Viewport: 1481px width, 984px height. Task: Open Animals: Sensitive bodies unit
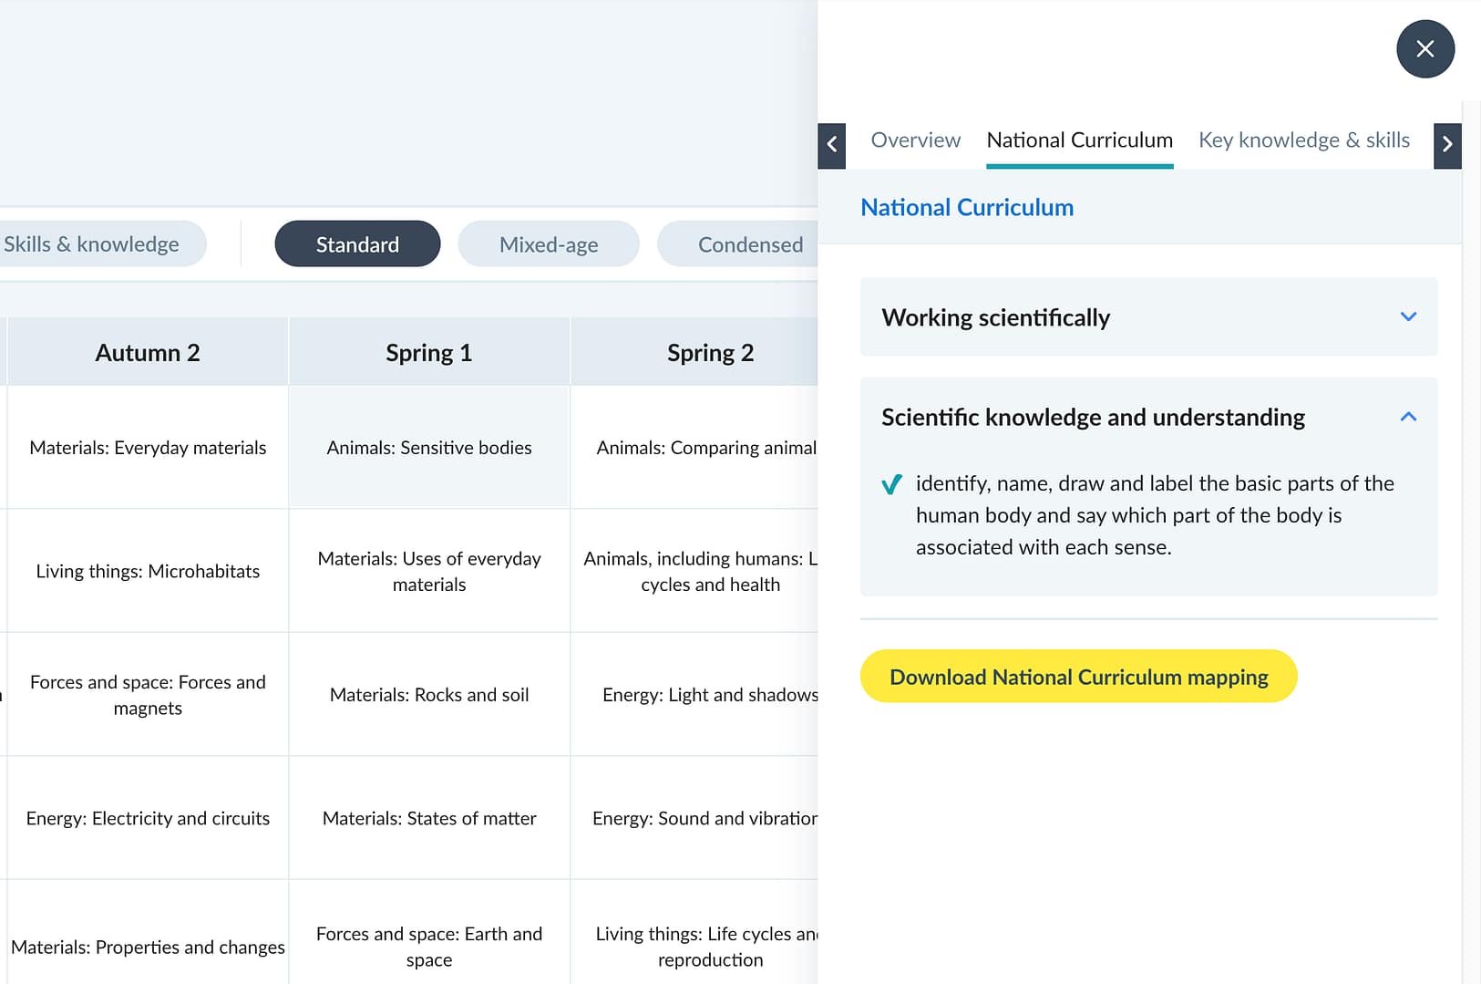click(x=429, y=448)
